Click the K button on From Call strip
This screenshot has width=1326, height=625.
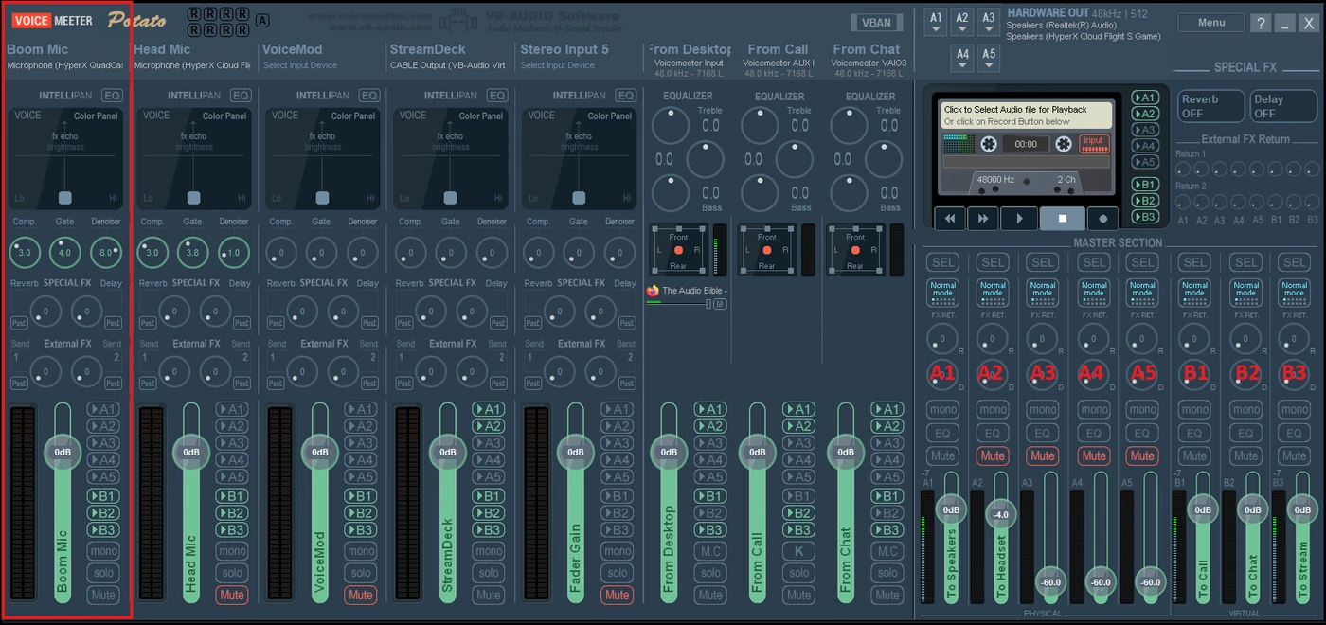click(x=798, y=551)
